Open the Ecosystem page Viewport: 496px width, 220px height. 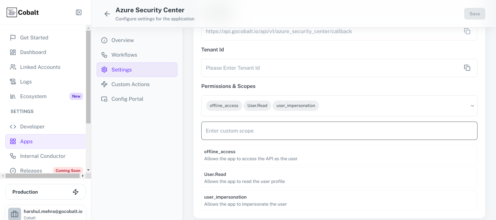pos(45,96)
